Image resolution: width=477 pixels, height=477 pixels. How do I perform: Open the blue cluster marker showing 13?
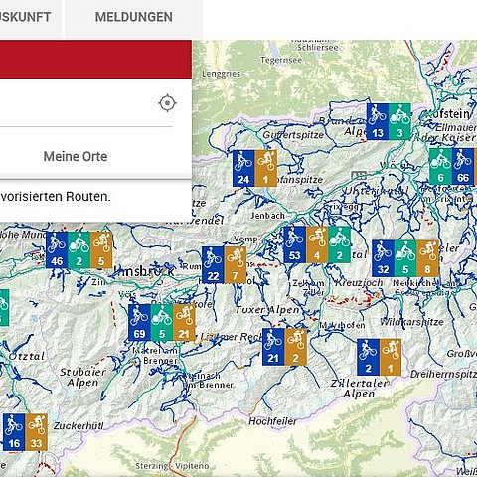(x=378, y=121)
